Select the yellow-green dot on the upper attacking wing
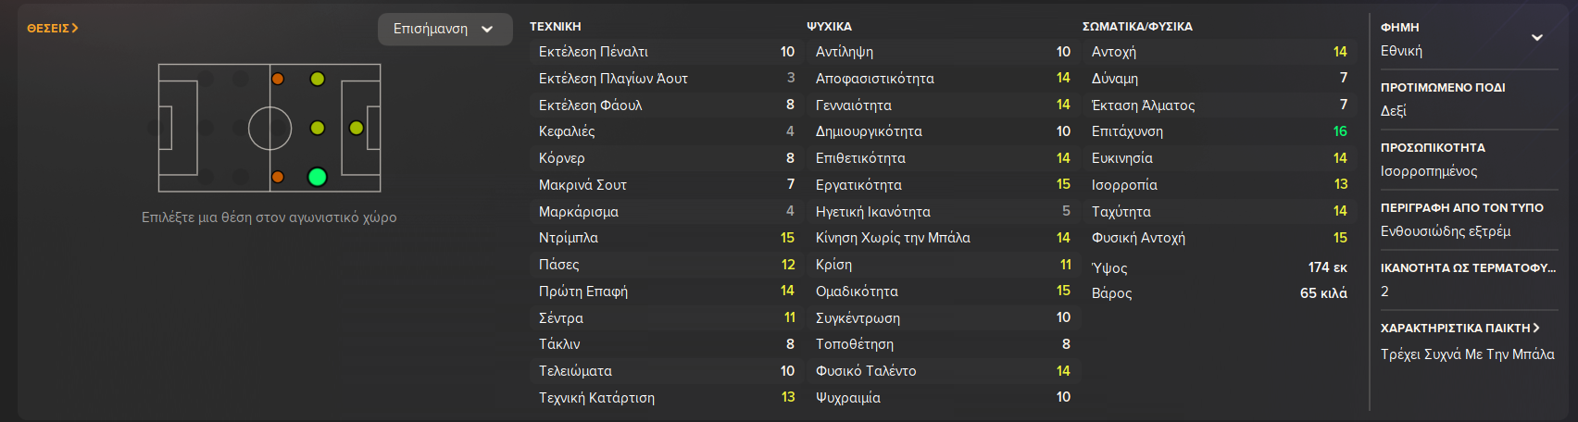The height and width of the screenshot is (422, 1578). coord(318,80)
